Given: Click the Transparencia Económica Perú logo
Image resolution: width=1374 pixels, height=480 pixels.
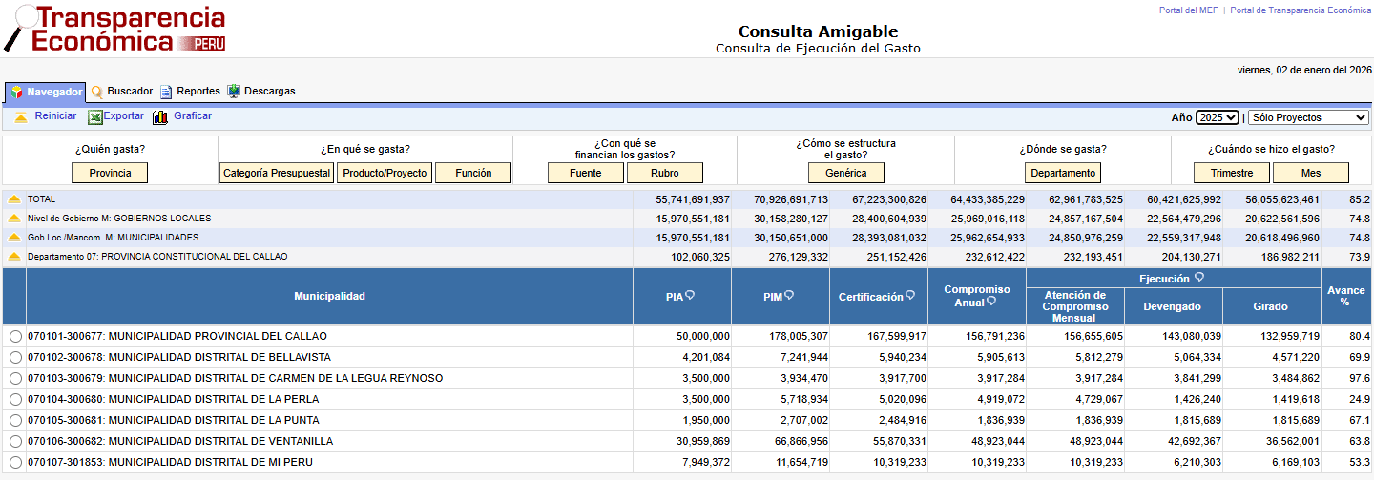Looking at the screenshot, I should [116, 29].
